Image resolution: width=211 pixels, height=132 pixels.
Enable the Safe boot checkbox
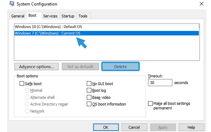(22, 83)
